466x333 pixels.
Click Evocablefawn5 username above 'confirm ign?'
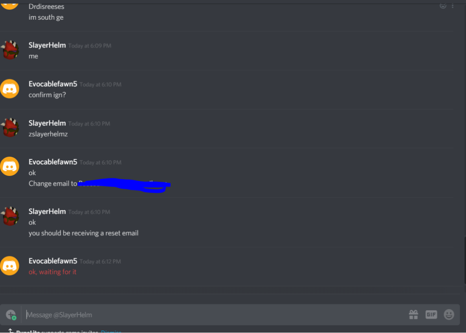click(53, 84)
